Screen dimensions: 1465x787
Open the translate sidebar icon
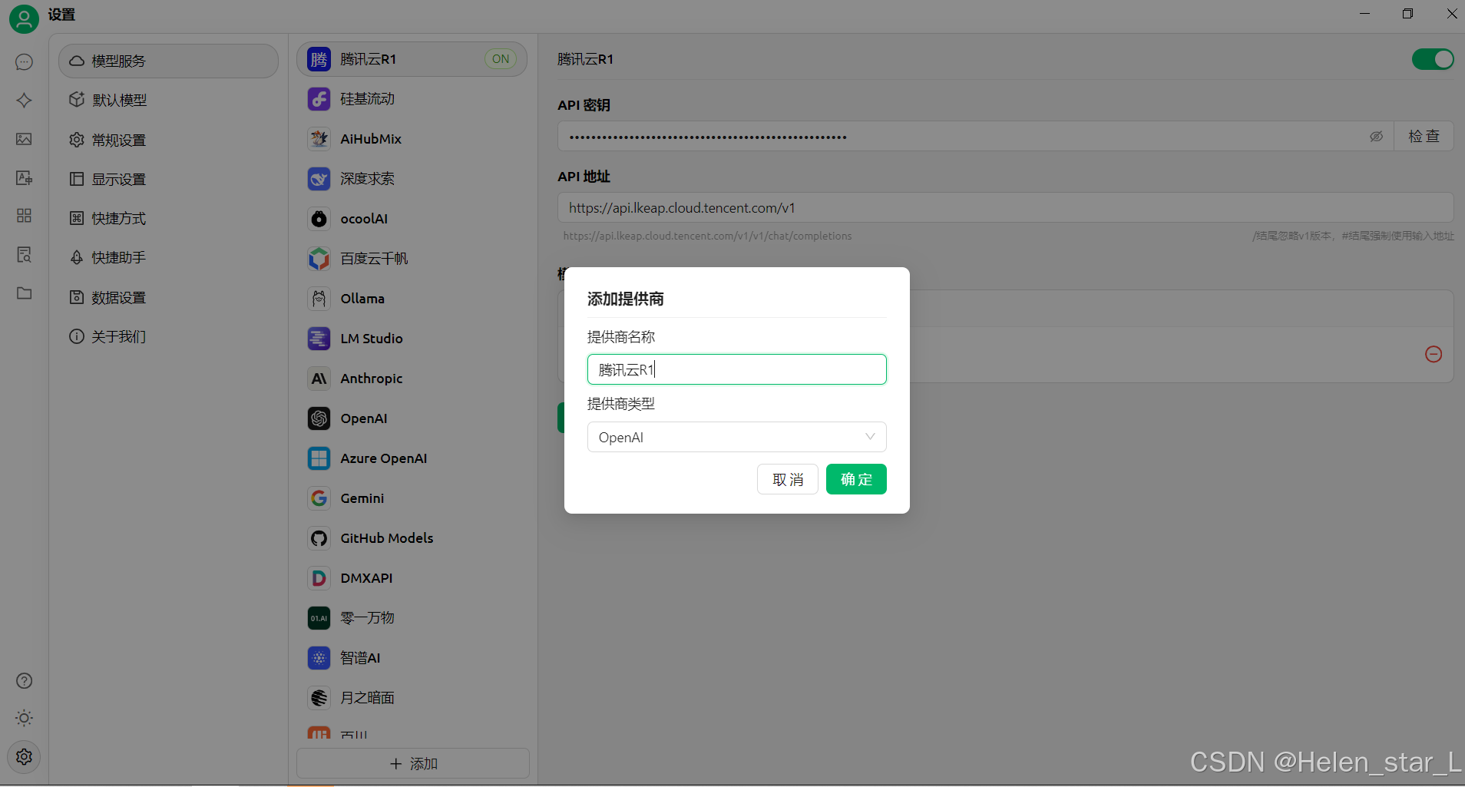(x=24, y=177)
